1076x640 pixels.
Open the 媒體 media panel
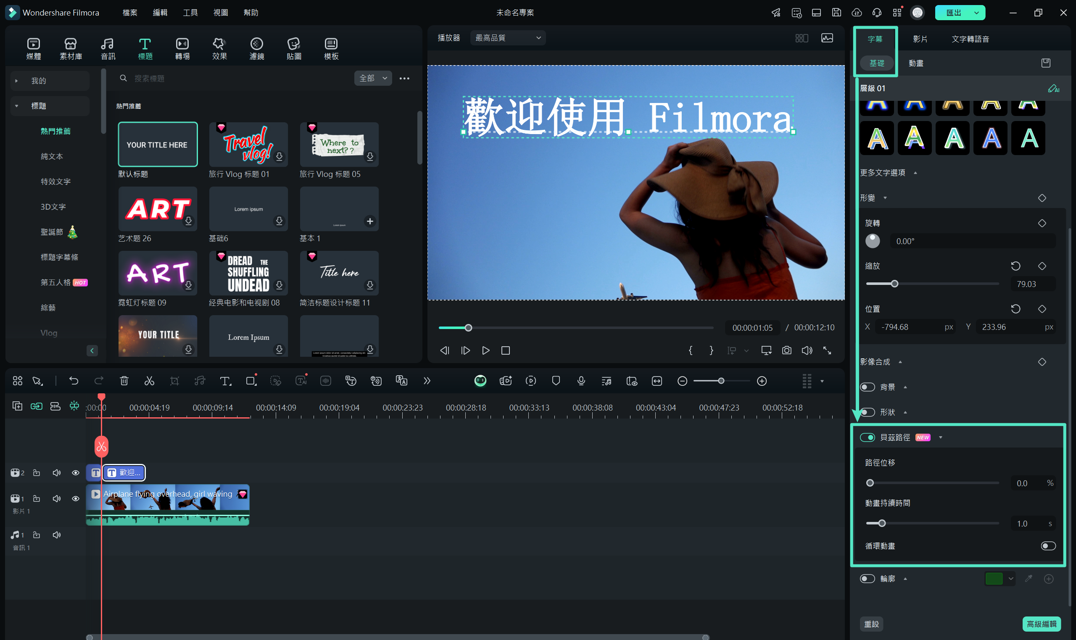34,49
